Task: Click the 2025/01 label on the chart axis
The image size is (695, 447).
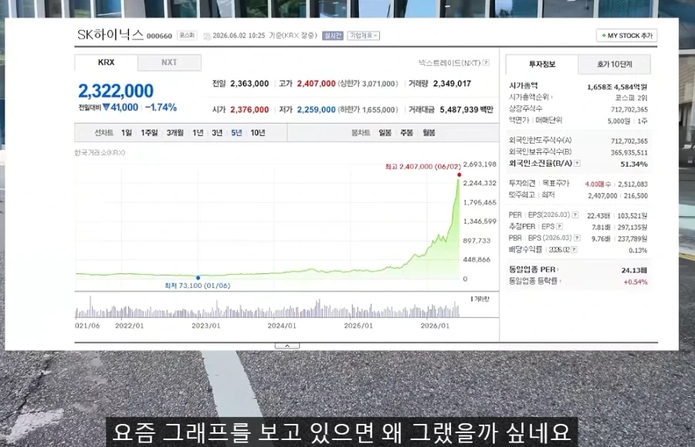Action: pyautogui.click(x=358, y=326)
